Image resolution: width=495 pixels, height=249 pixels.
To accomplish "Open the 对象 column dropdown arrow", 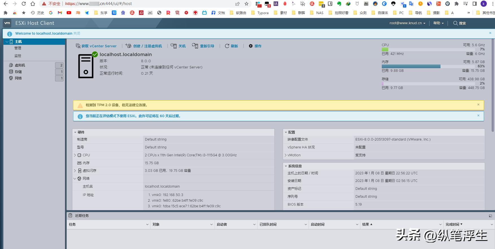I will click(211, 224).
